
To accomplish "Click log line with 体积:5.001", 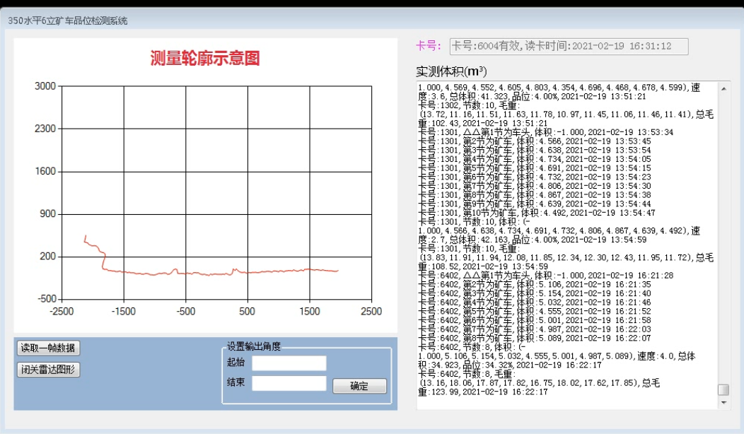I will coord(534,321).
